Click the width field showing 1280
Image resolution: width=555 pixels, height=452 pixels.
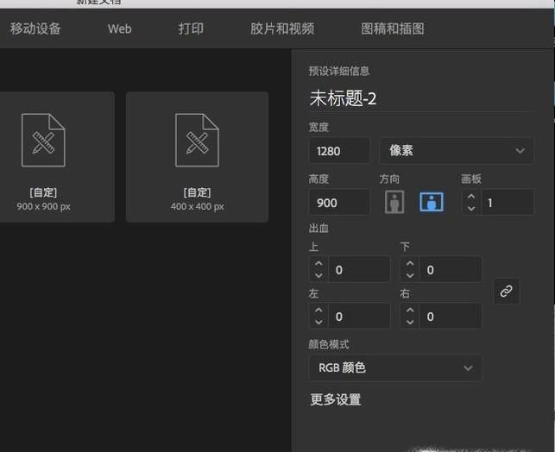(339, 151)
